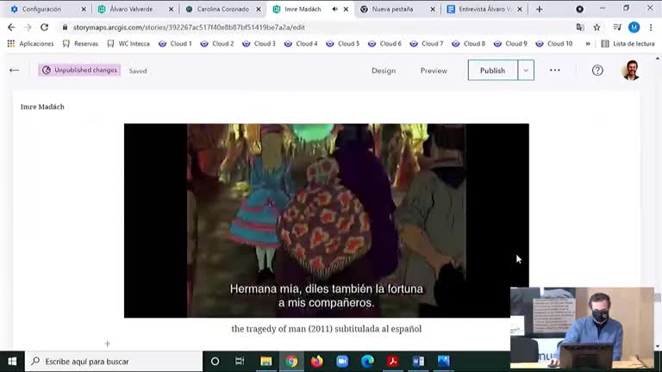The width and height of the screenshot is (662, 372).
Task: Navigate back in the browser
Action: (x=11, y=28)
